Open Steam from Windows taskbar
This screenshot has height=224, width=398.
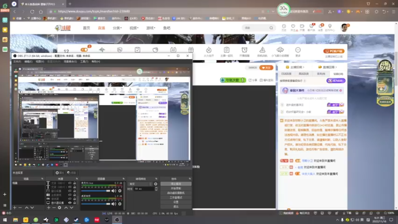click(76, 220)
